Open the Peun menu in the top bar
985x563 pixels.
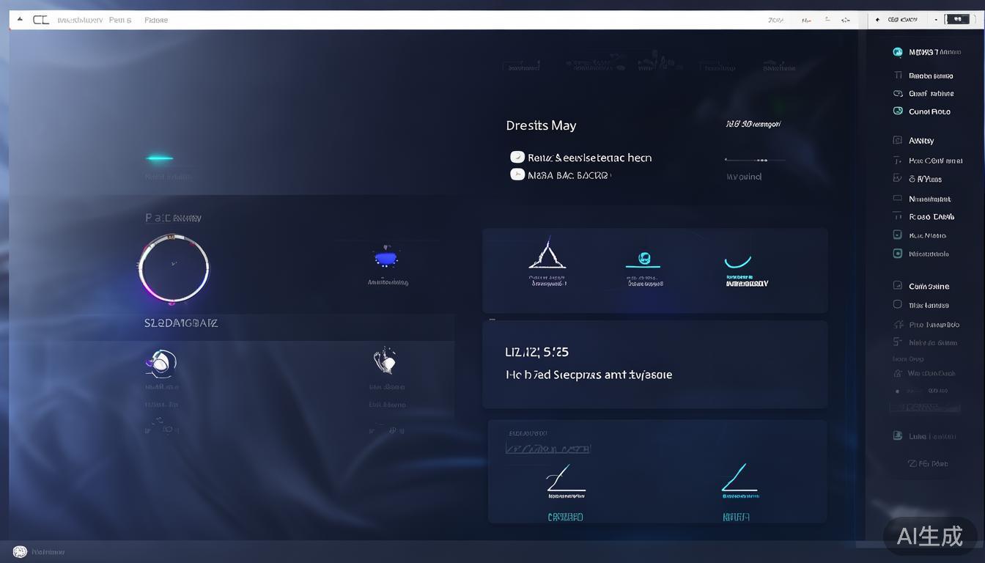tap(119, 20)
